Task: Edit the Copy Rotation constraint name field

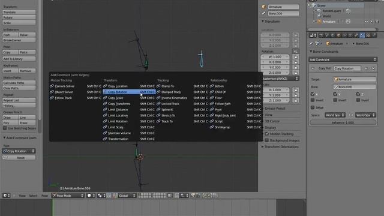Action: [347, 68]
